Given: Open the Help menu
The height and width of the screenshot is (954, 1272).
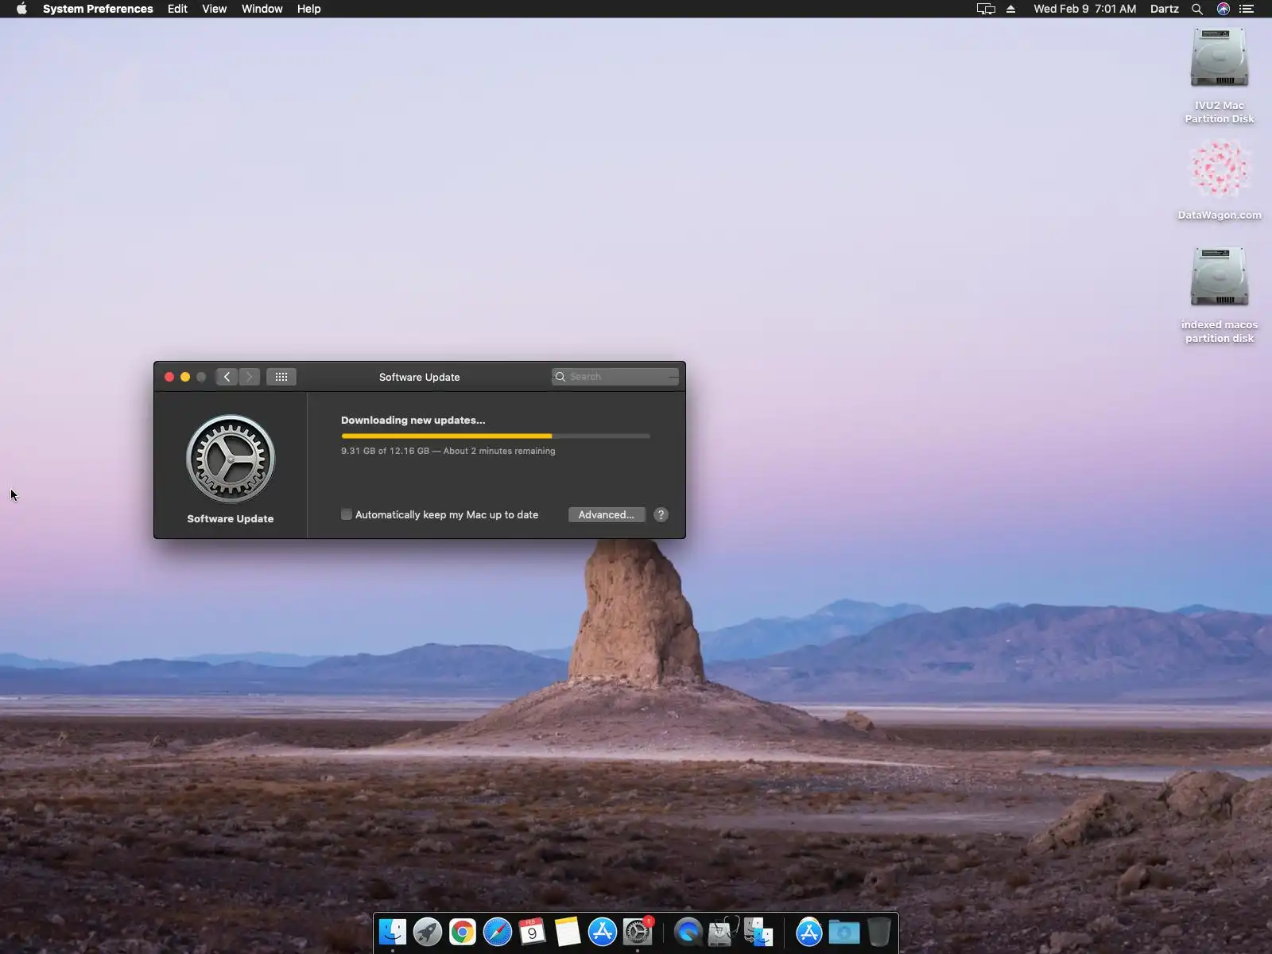Looking at the screenshot, I should point(308,9).
